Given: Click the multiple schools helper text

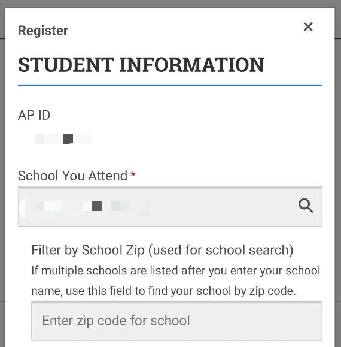Looking at the screenshot, I should [175, 280].
